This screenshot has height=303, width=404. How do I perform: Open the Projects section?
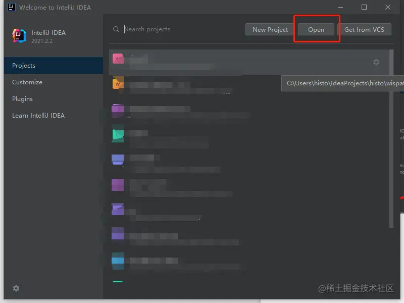click(54, 66)
